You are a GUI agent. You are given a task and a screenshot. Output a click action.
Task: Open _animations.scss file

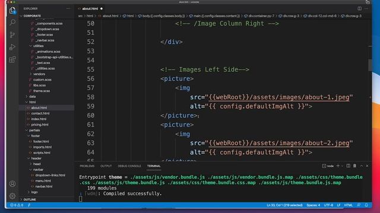pyautogui.click(x=47, y=51)
